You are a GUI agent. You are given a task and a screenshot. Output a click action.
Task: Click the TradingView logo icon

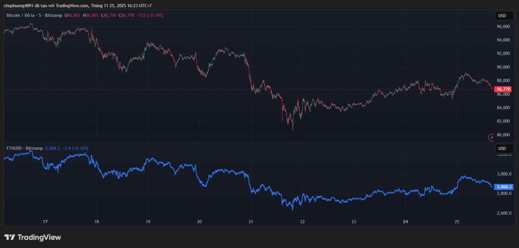pos(10,237)
